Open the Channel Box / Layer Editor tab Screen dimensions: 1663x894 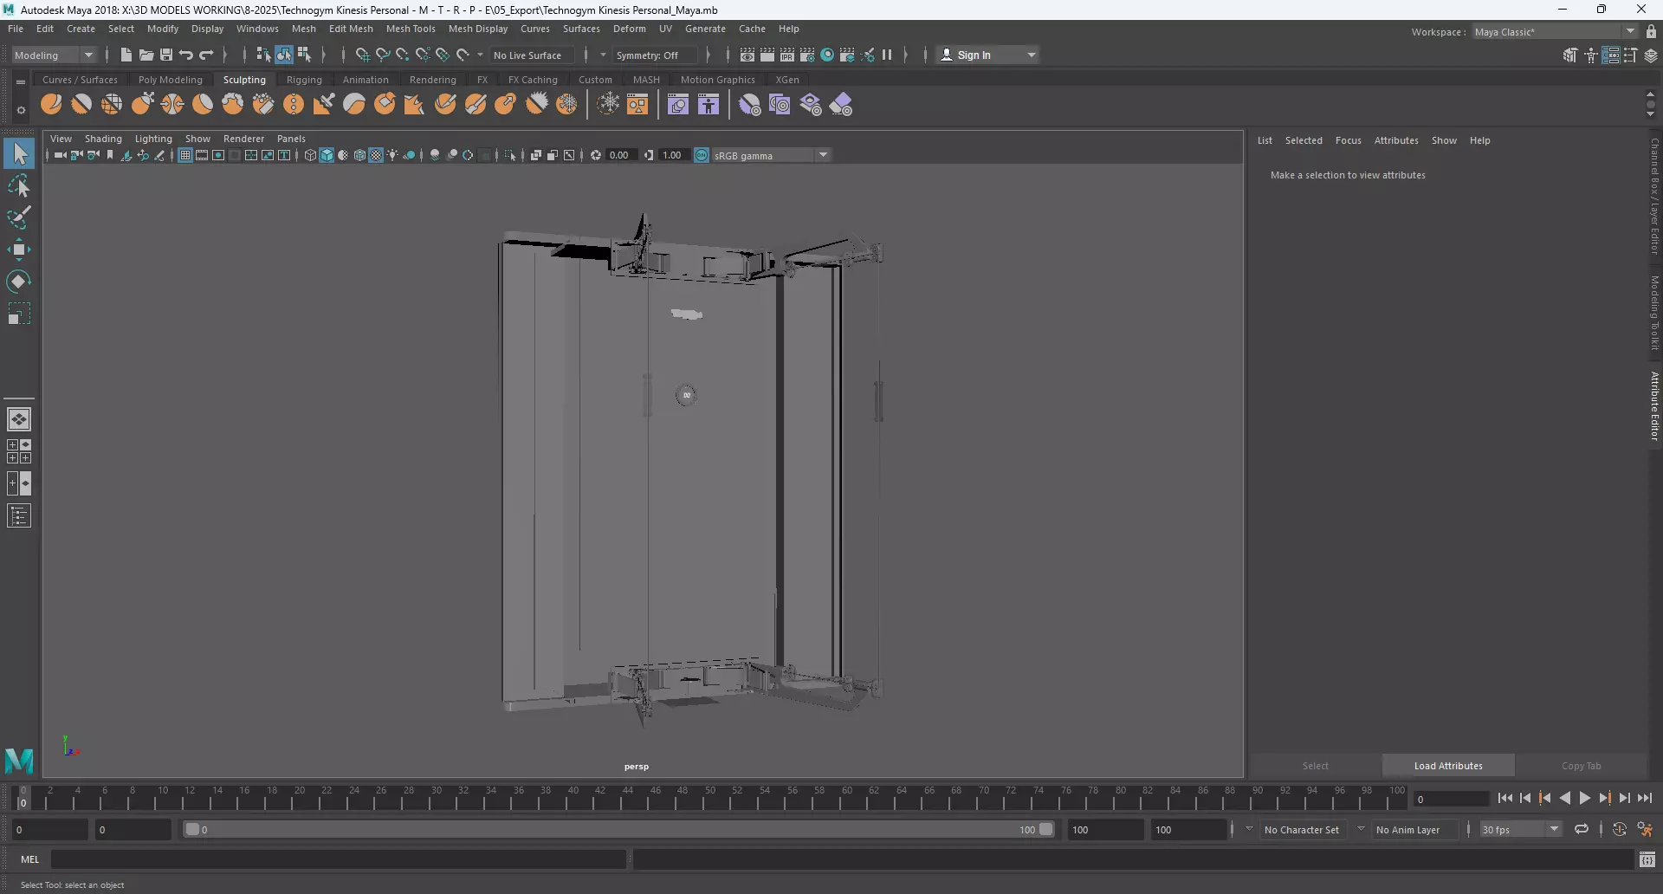[x=1654, y=196]
